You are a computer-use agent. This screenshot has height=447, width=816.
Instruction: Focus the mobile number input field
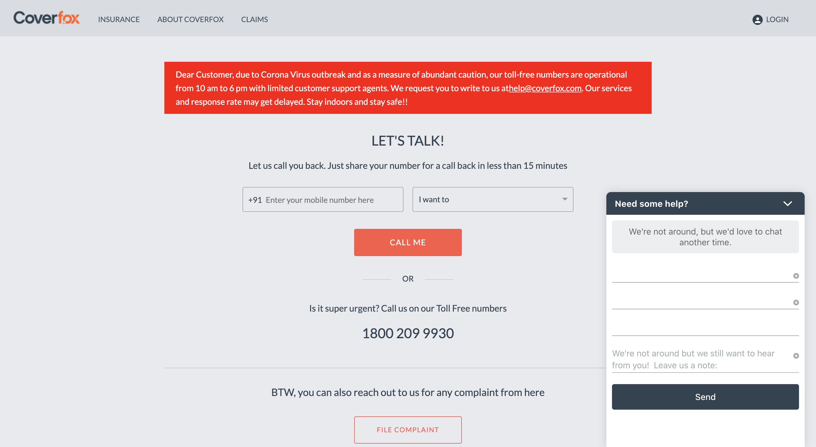(323, 199)
